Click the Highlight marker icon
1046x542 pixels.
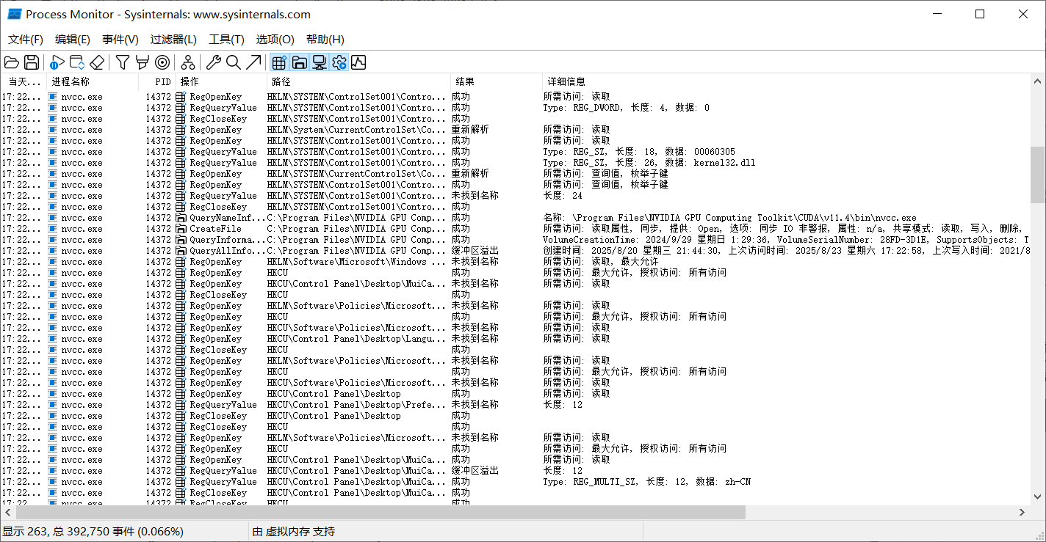(x=143, y=62)
